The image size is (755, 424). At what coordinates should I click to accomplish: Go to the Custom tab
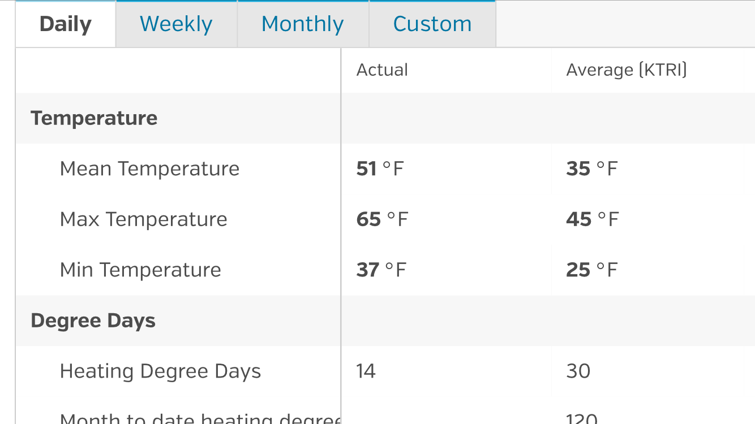432,24
